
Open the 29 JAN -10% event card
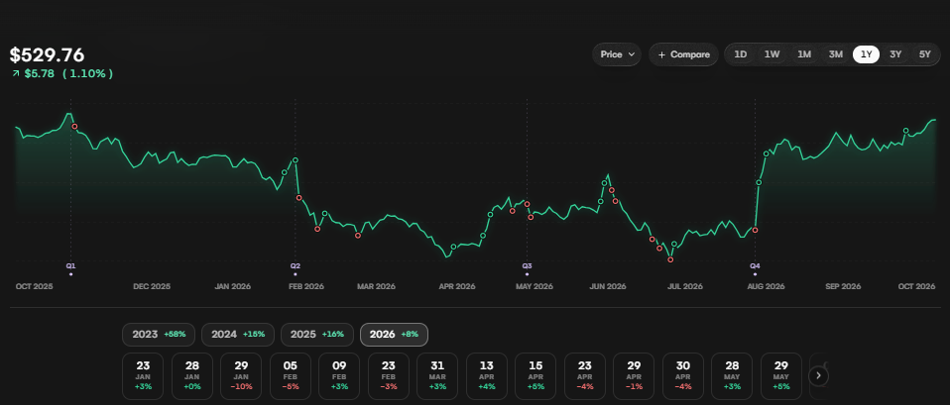tap(241, 376)
